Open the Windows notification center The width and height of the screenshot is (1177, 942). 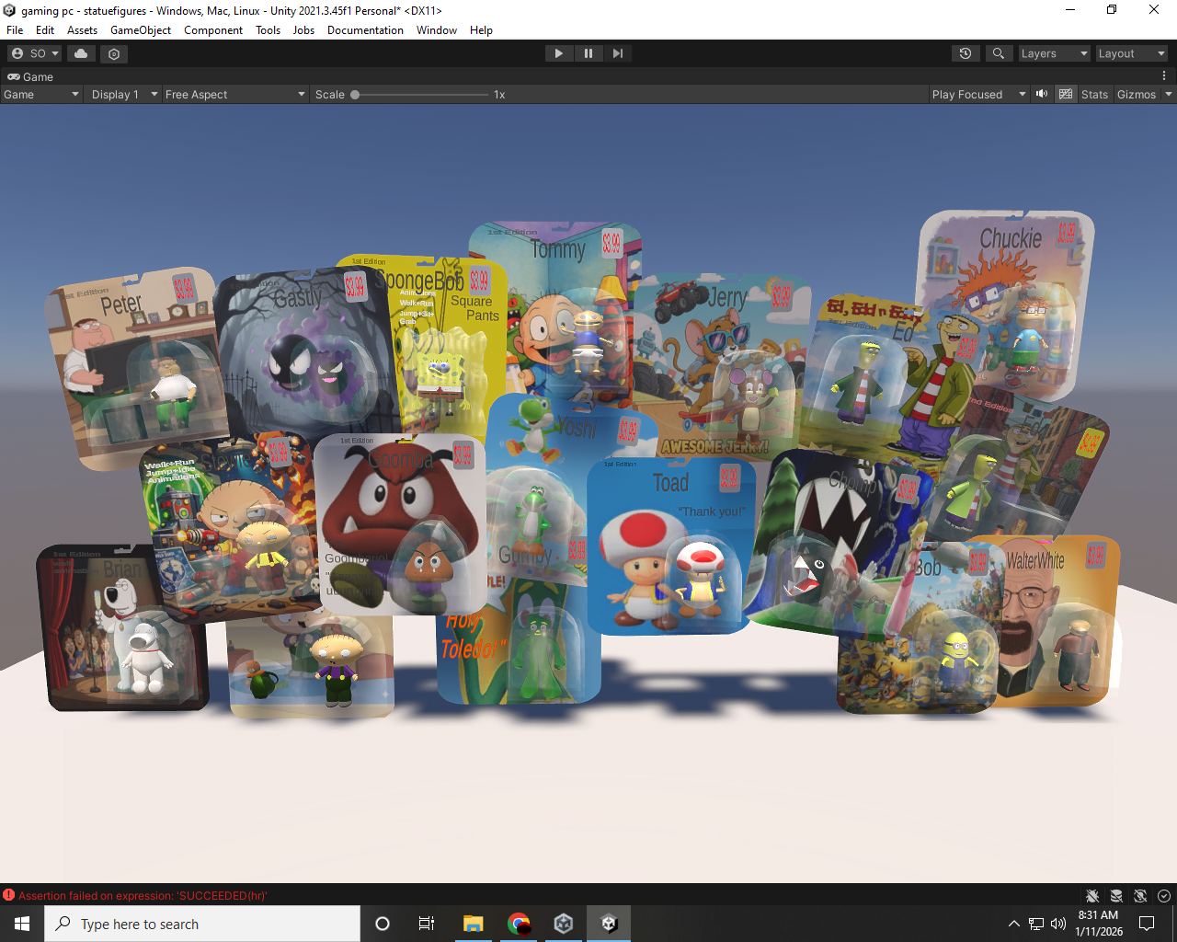tap(1147, 924)
